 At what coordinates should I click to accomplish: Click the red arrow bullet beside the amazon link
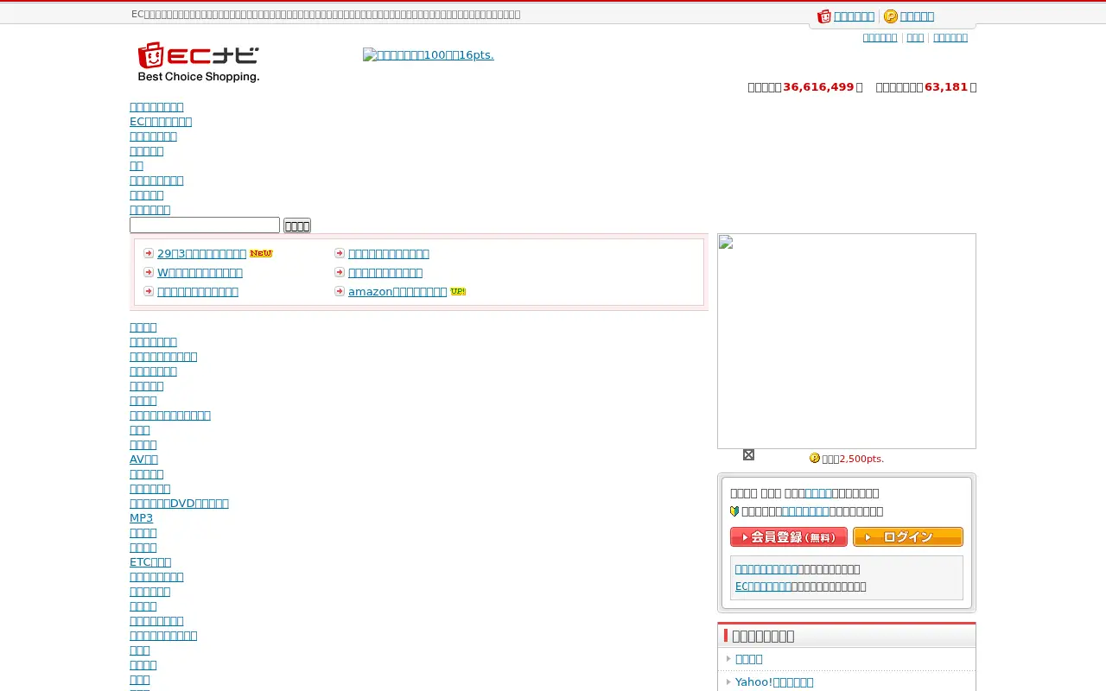tap(340, 291)
